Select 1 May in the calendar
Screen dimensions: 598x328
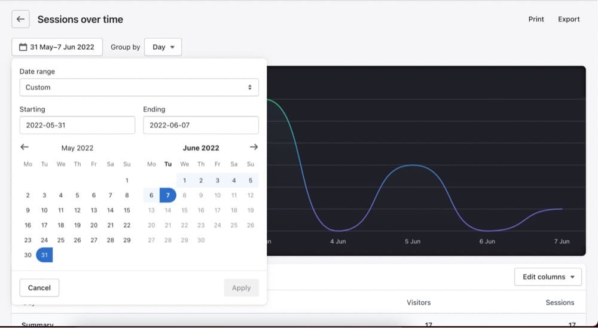coord(127,180)
